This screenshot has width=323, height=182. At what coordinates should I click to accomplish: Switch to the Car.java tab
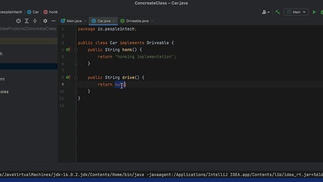point(103,21)
